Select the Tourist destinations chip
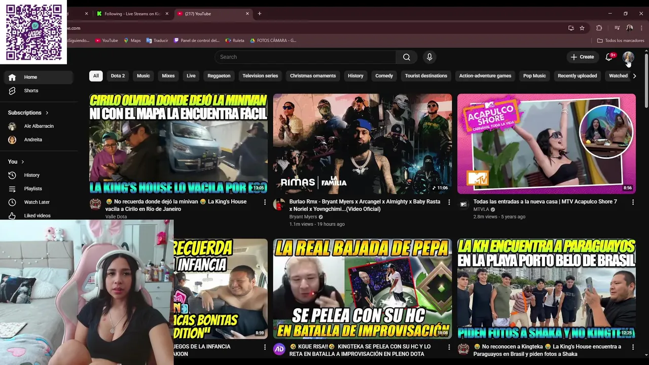649x365 pixels. coord(426,76)
